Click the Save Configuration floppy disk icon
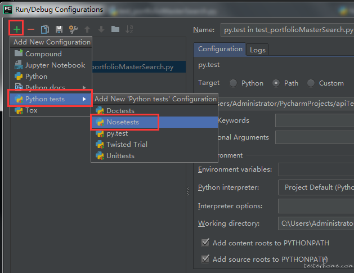354x273 pixels. coord(59,29)
